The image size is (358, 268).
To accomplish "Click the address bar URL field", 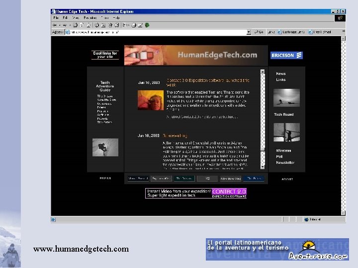I will [x=159, y=32].
